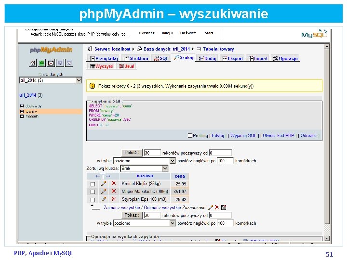Follow the 'Tabela: towary' breadcrumb link
This screenshot has width=347, height=260.
218,49
